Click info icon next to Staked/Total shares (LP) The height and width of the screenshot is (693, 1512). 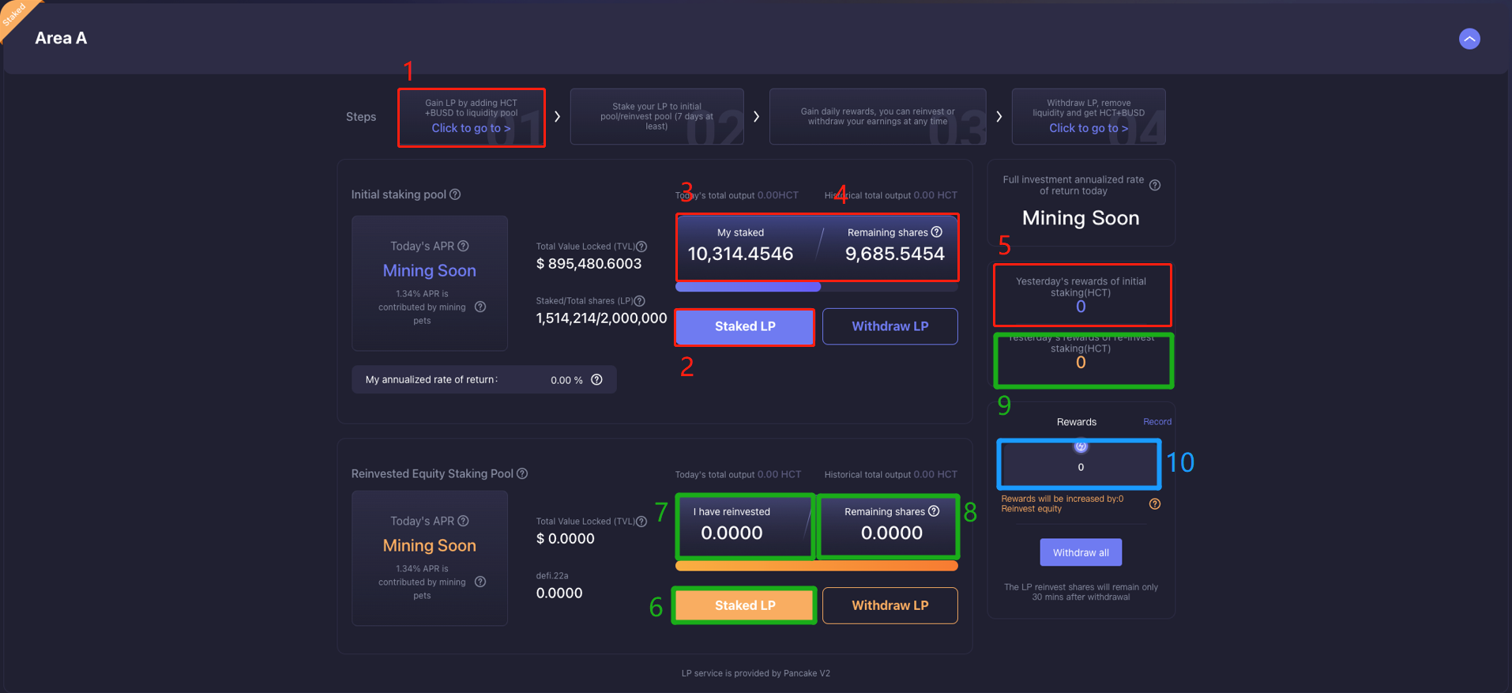point(640,301)
